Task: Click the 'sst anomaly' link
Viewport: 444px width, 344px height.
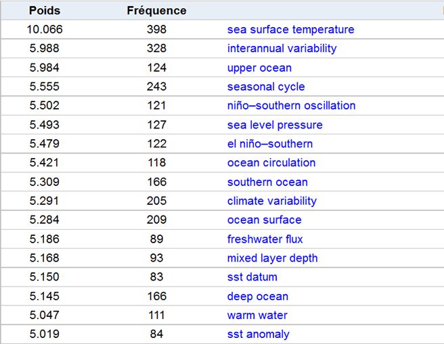Action: (258, 335)
